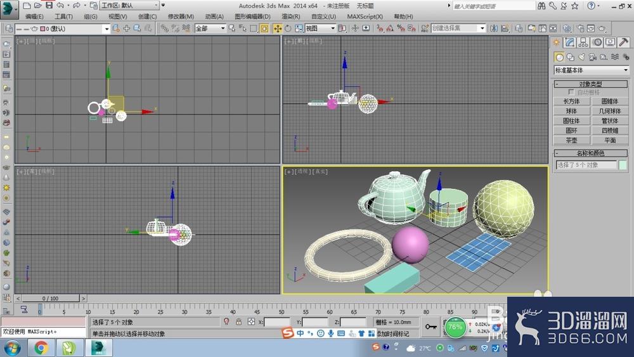Click the Render Production teapot icon
The height and width of the screenshot is (357, 634).
pos(602,29)
